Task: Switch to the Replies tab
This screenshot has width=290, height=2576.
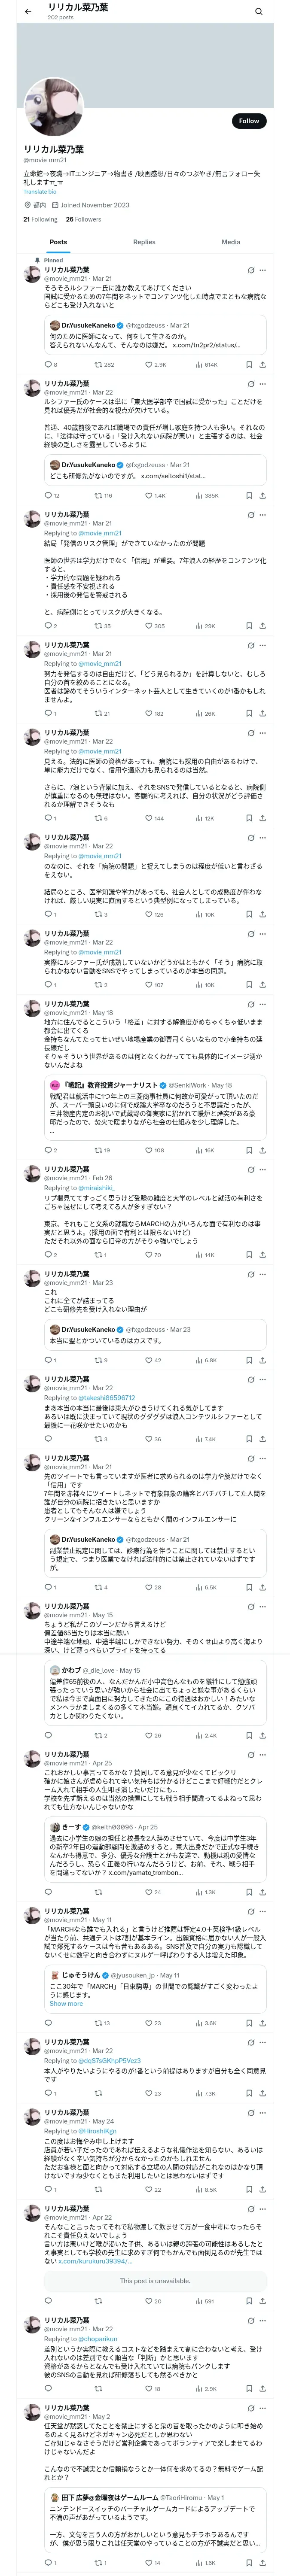Action: [144, 242]
